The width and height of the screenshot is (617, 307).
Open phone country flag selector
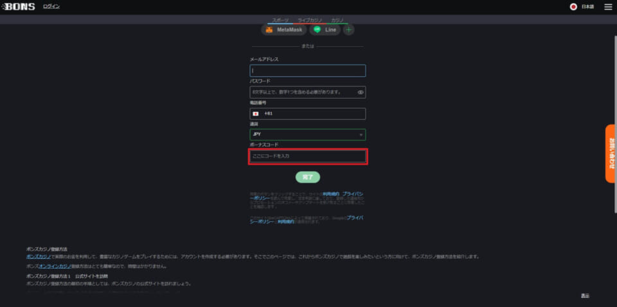pyautogui.click(x=256, y=114)
